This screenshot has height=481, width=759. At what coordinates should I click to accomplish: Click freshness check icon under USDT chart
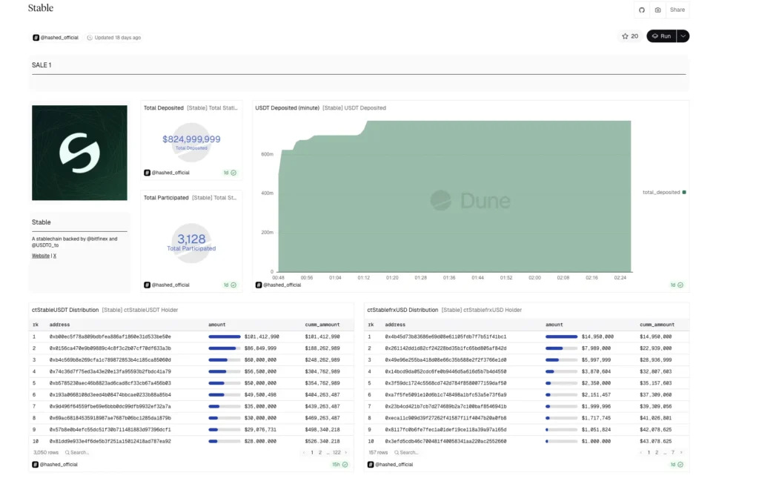coord(680,285)
